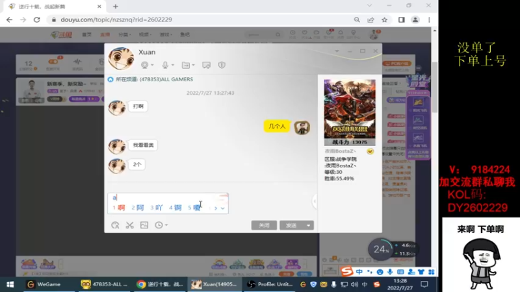Open the emoji and font tool
This screenshot has width=520, height=292.
[x=115, y=225]
